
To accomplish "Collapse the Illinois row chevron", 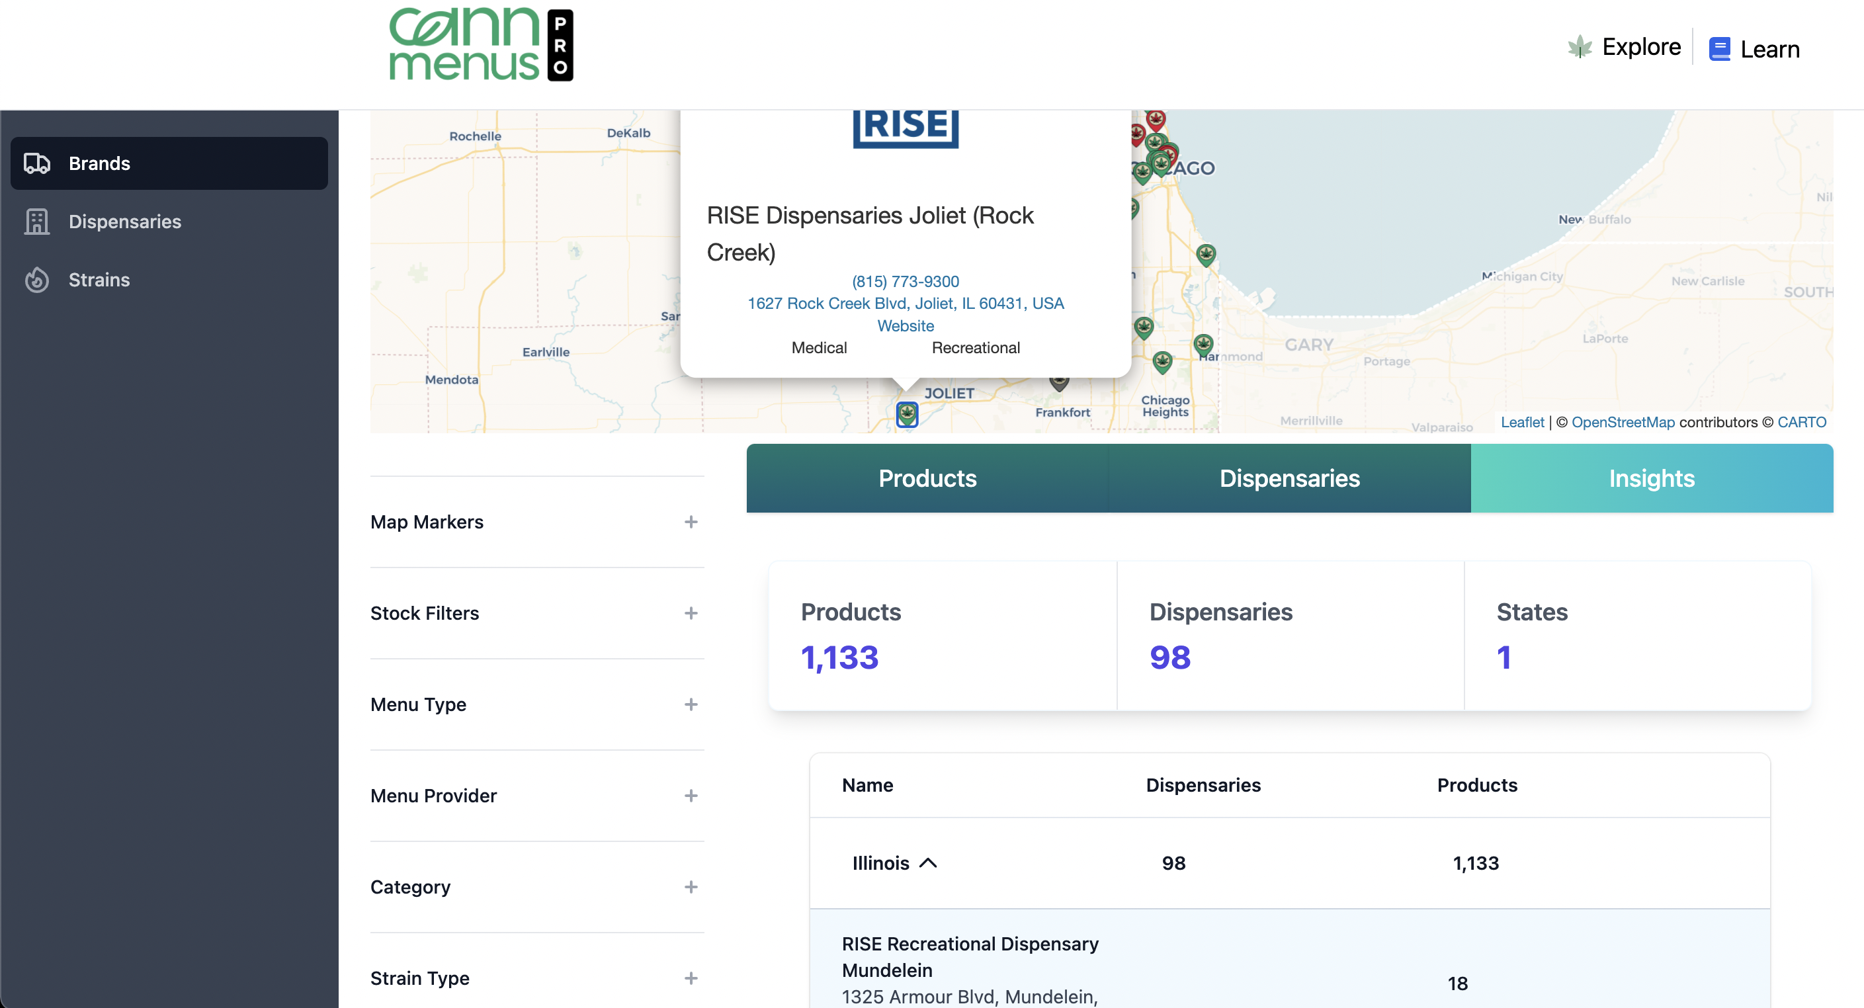I will [927, 862].
